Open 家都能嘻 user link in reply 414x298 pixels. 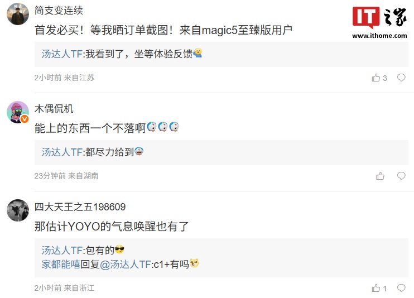[x=61, y=264]
